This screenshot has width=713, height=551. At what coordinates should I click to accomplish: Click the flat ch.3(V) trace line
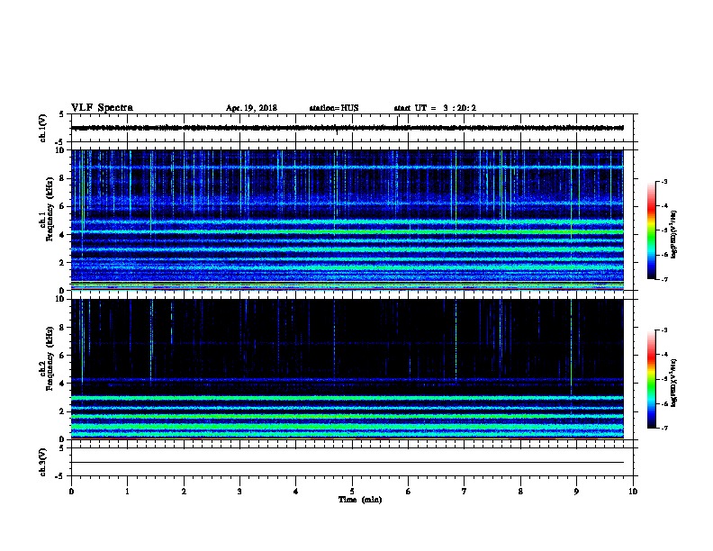tap(347, 463)
